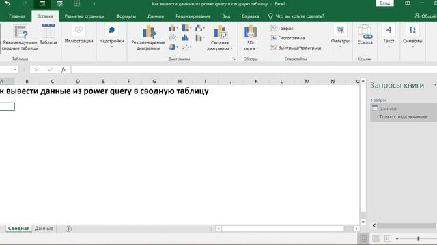This screenshot has width=437, height=245.
Task: Open Запросы книги pane options dropdown
Action: (435, 85)
